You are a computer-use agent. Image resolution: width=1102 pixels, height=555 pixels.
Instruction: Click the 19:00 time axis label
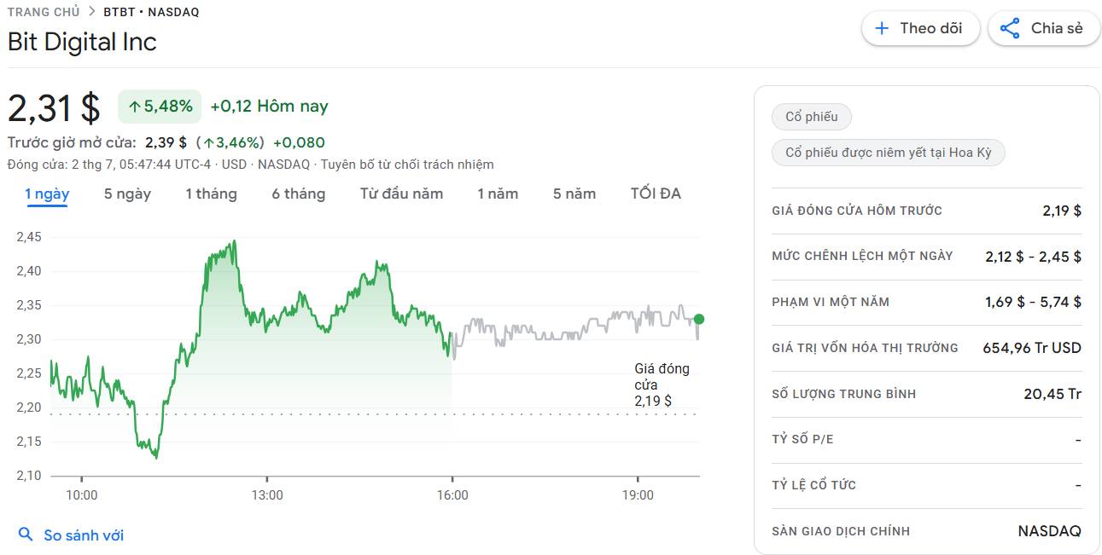pos(638,495)
